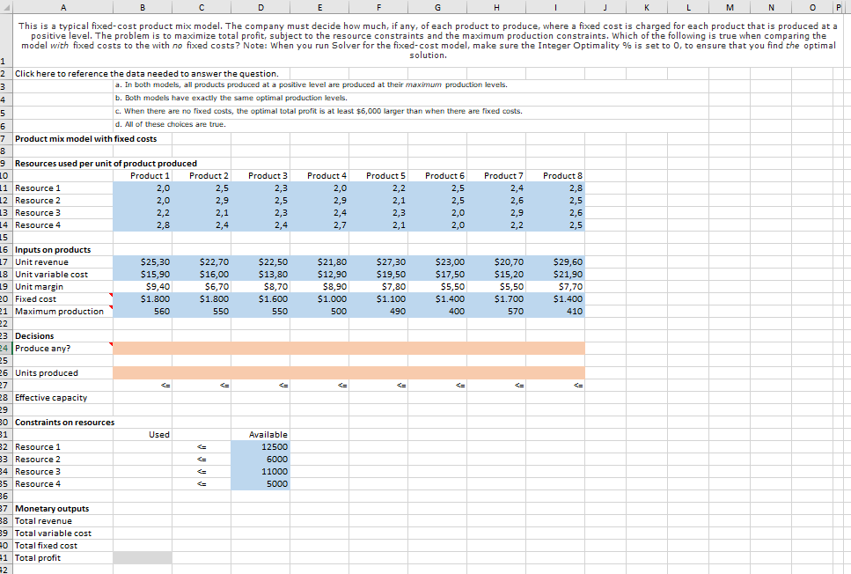Select the Available value 12500 for Resource 1
The width and height of the screenshot is (851, 574).
[x=259, y=446]
